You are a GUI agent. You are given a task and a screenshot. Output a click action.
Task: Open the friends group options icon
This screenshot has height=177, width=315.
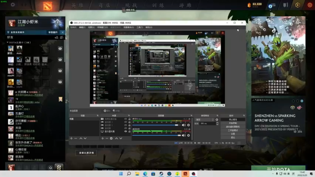coord(61,37)
